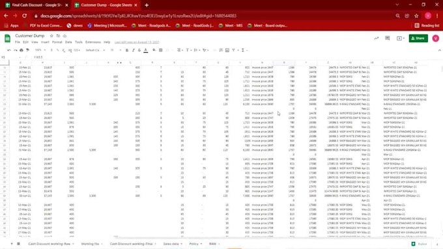Open Meet - MIS bookmark

[x=231, y=25]
